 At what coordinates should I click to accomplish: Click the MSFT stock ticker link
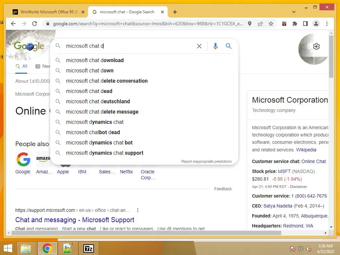pos(284,171)
